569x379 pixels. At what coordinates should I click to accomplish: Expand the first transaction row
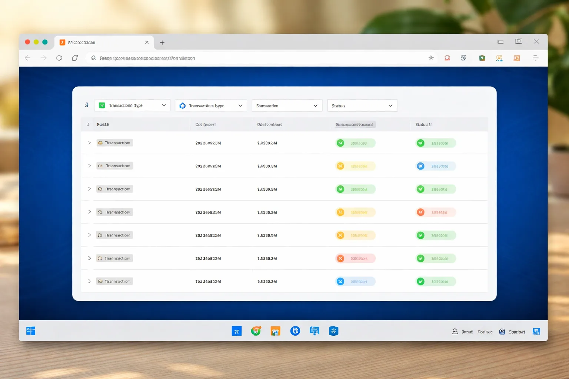click(x=89, y=143)
